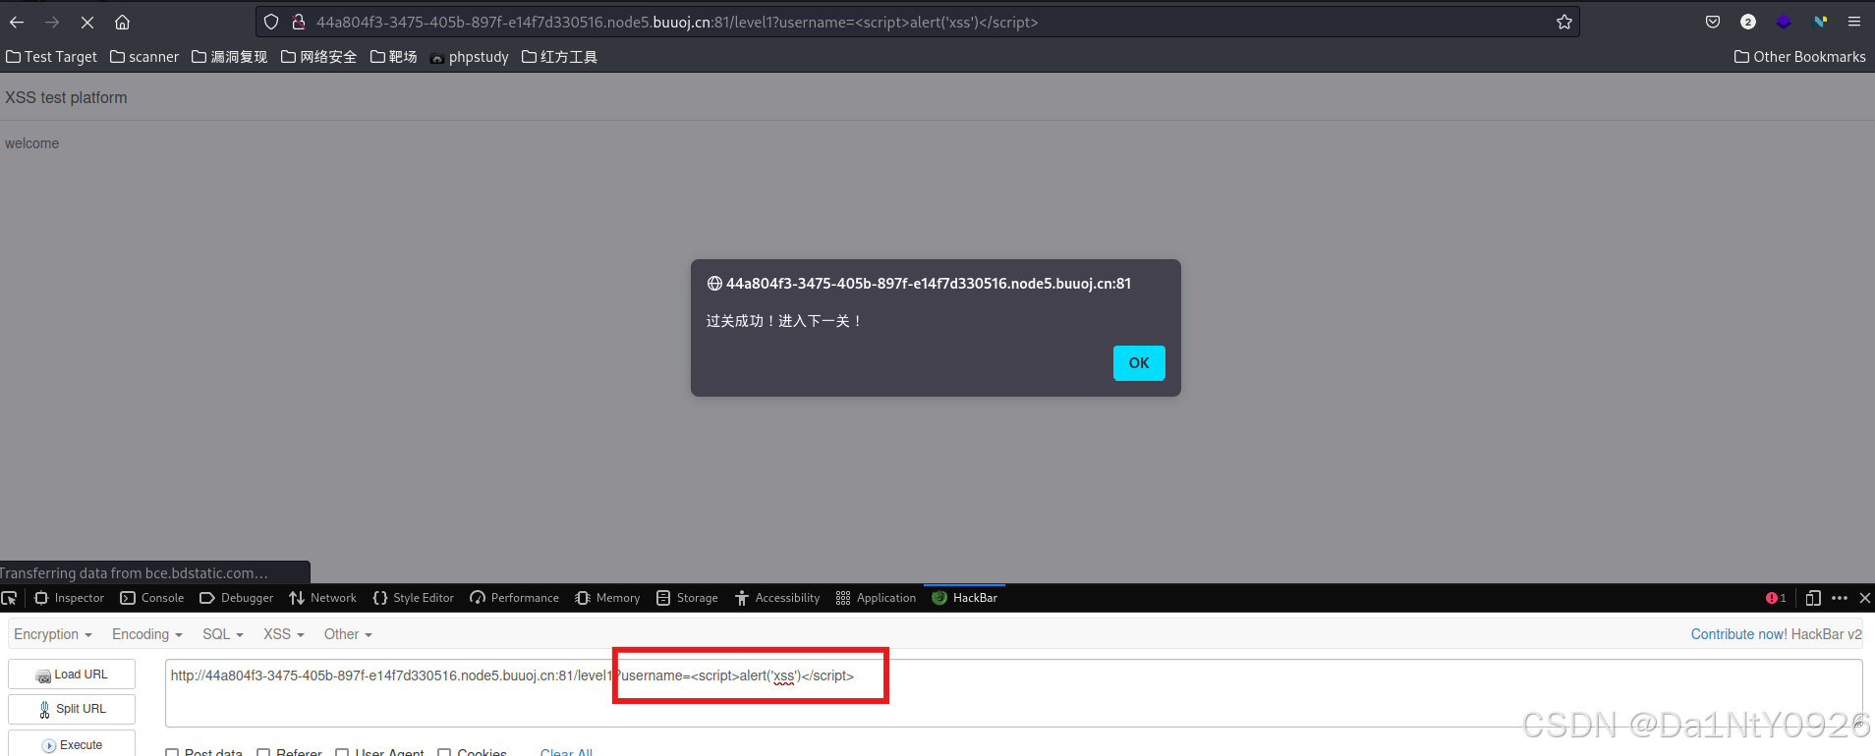This screenshot has width=1875, height=756.
Task: Click the red error count badge in devtools
Action: 1776,598
